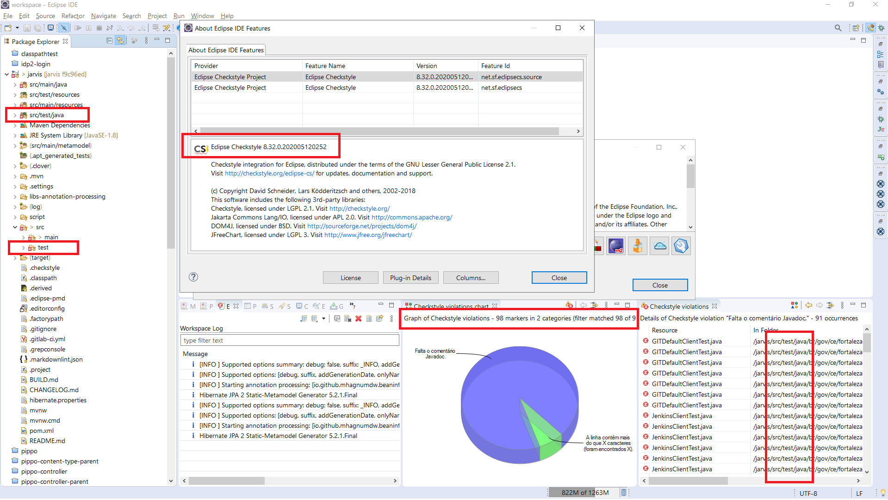Click Export Log icon in Error Log
The height and width of the screenshot is (500, 888).
coord(304,319)
